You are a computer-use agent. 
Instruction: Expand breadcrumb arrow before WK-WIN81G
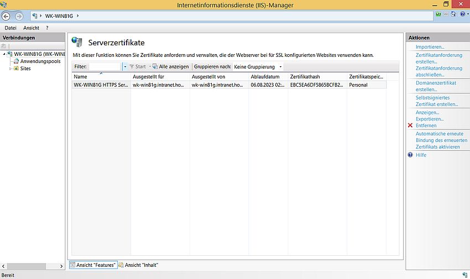pyautogui.click(x=41, y=16)
